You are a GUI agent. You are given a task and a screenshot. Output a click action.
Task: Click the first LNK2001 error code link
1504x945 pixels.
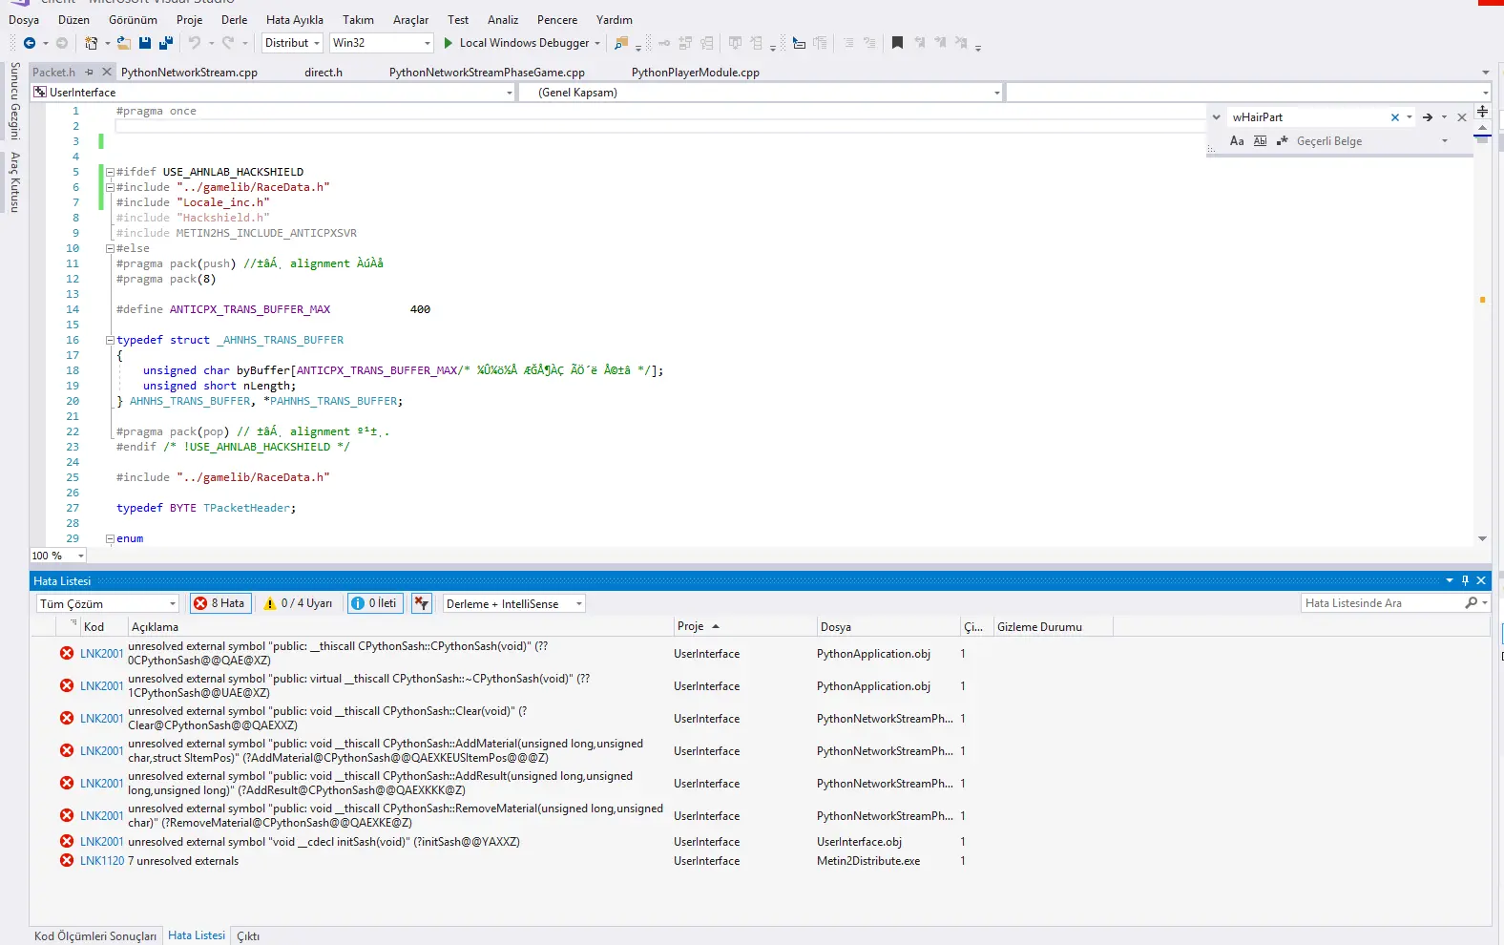(x=101, y=654)
